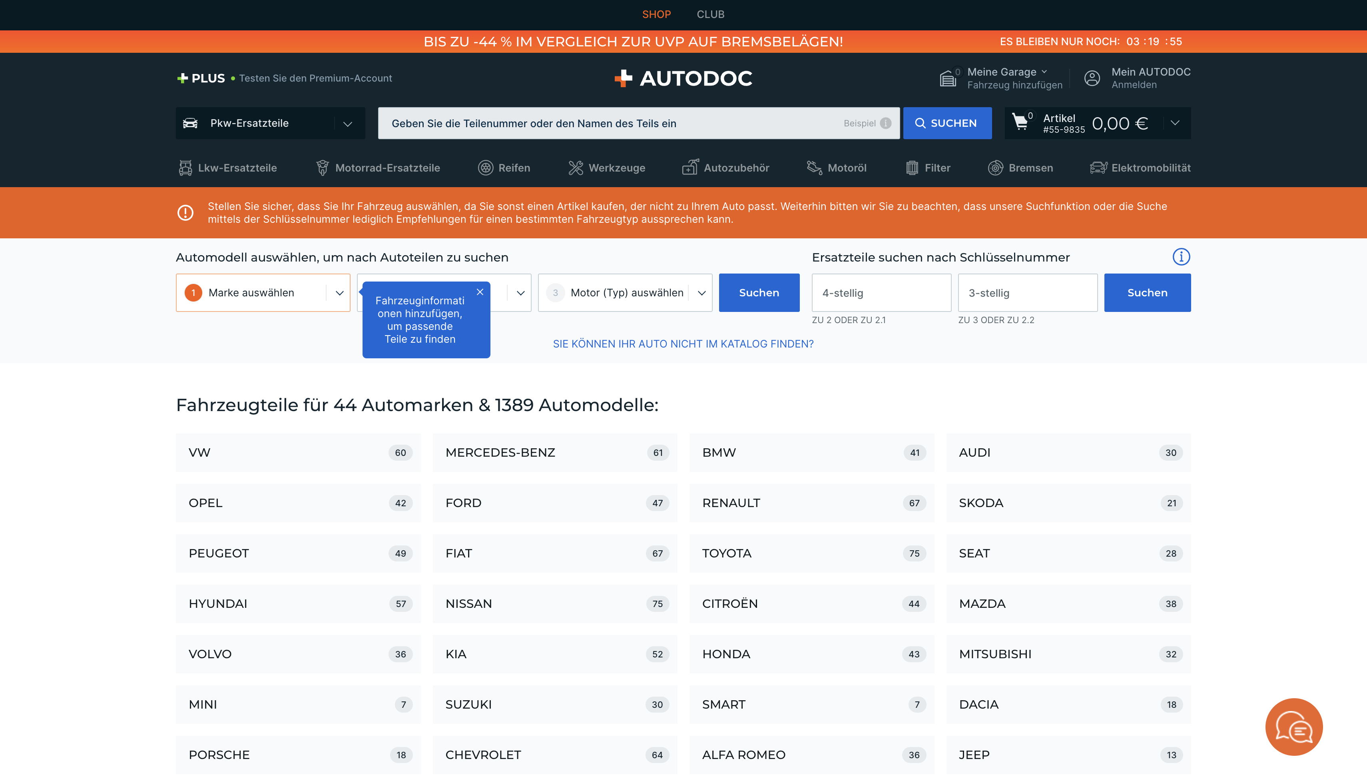Select the BMW brand tile
The height and width of the screenshot is (783, 1367).
pos(812,453)
